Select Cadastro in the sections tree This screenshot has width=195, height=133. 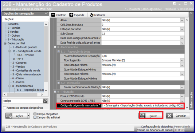pos(13,24)
